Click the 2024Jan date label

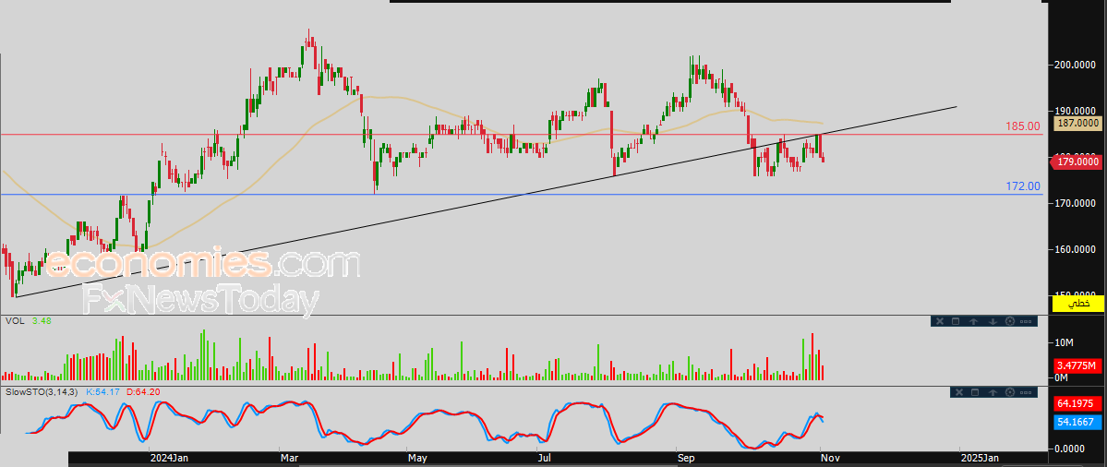click(170, 459)
